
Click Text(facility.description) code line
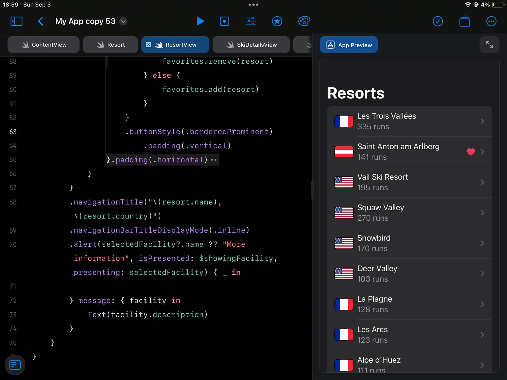(148, 314)
